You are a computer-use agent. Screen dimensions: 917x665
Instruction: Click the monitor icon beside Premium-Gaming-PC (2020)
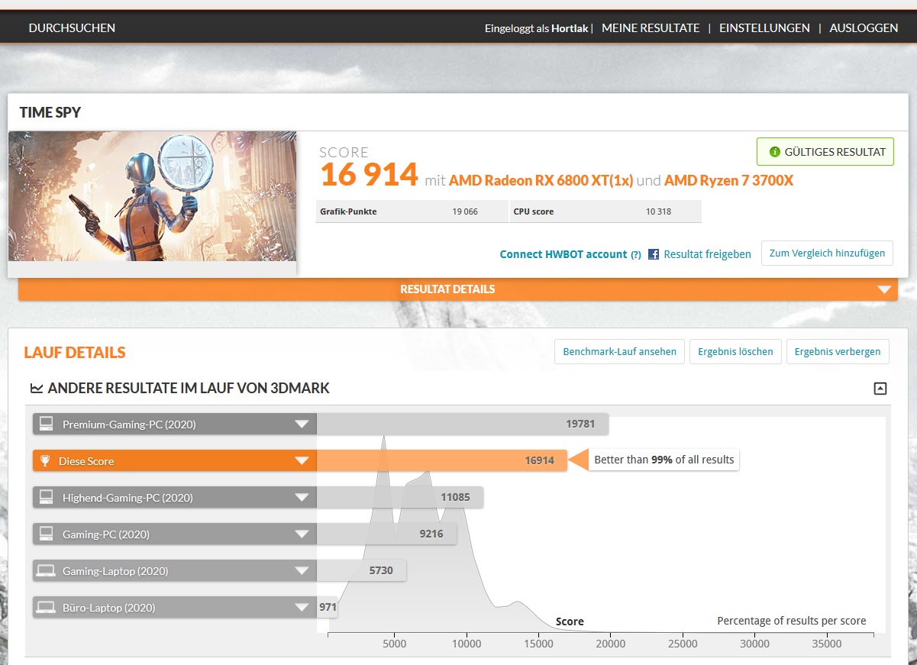(46, 423)
